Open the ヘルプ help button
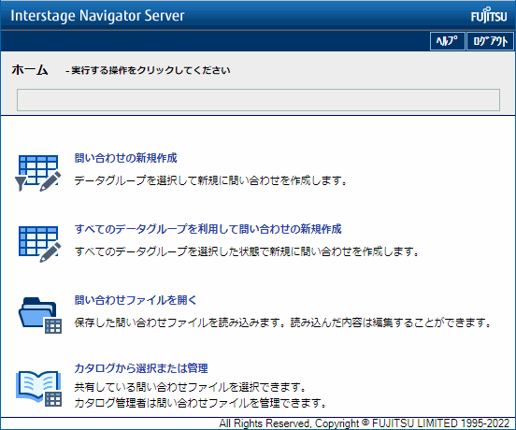Screen dimensions: 516x430 (x=447, y=41)
